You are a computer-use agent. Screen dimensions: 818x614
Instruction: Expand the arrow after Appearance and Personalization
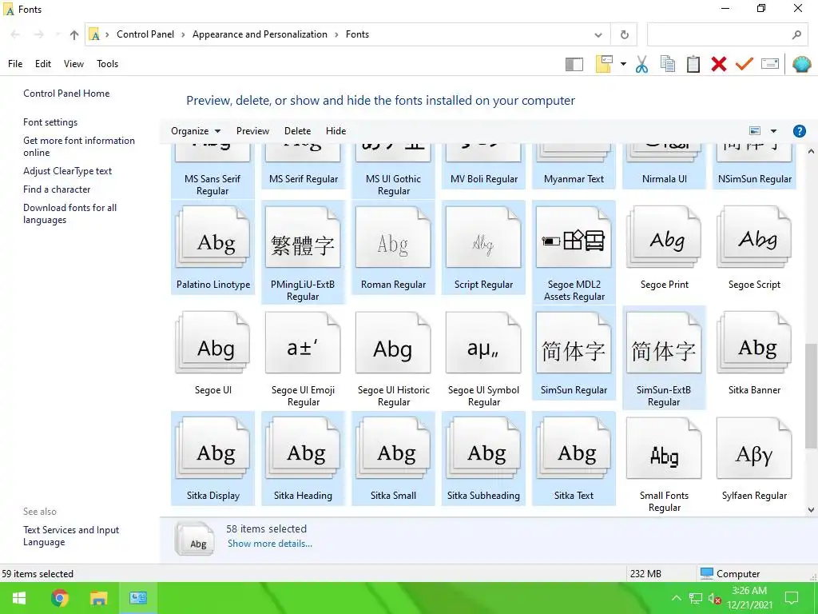tap(336, 35)
